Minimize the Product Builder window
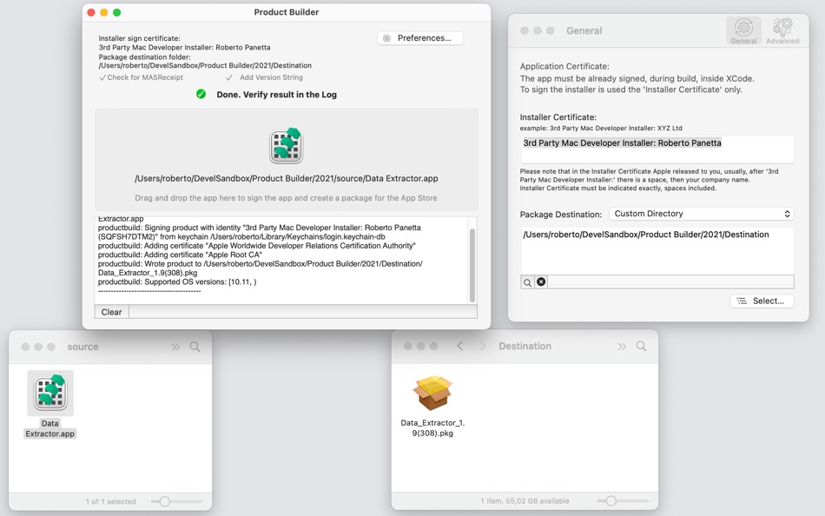This screenshot has width=825, height=516. click(103, 12)
